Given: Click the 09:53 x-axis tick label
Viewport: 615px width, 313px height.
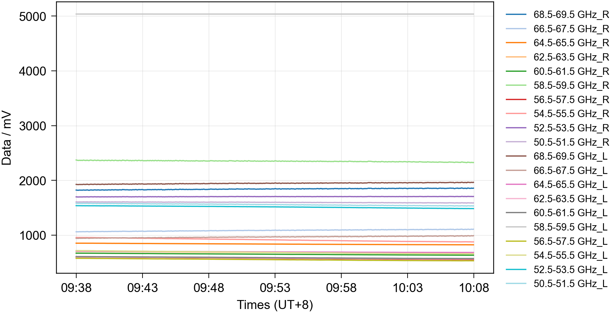Looking at the screenshot, I should (275, 288).
